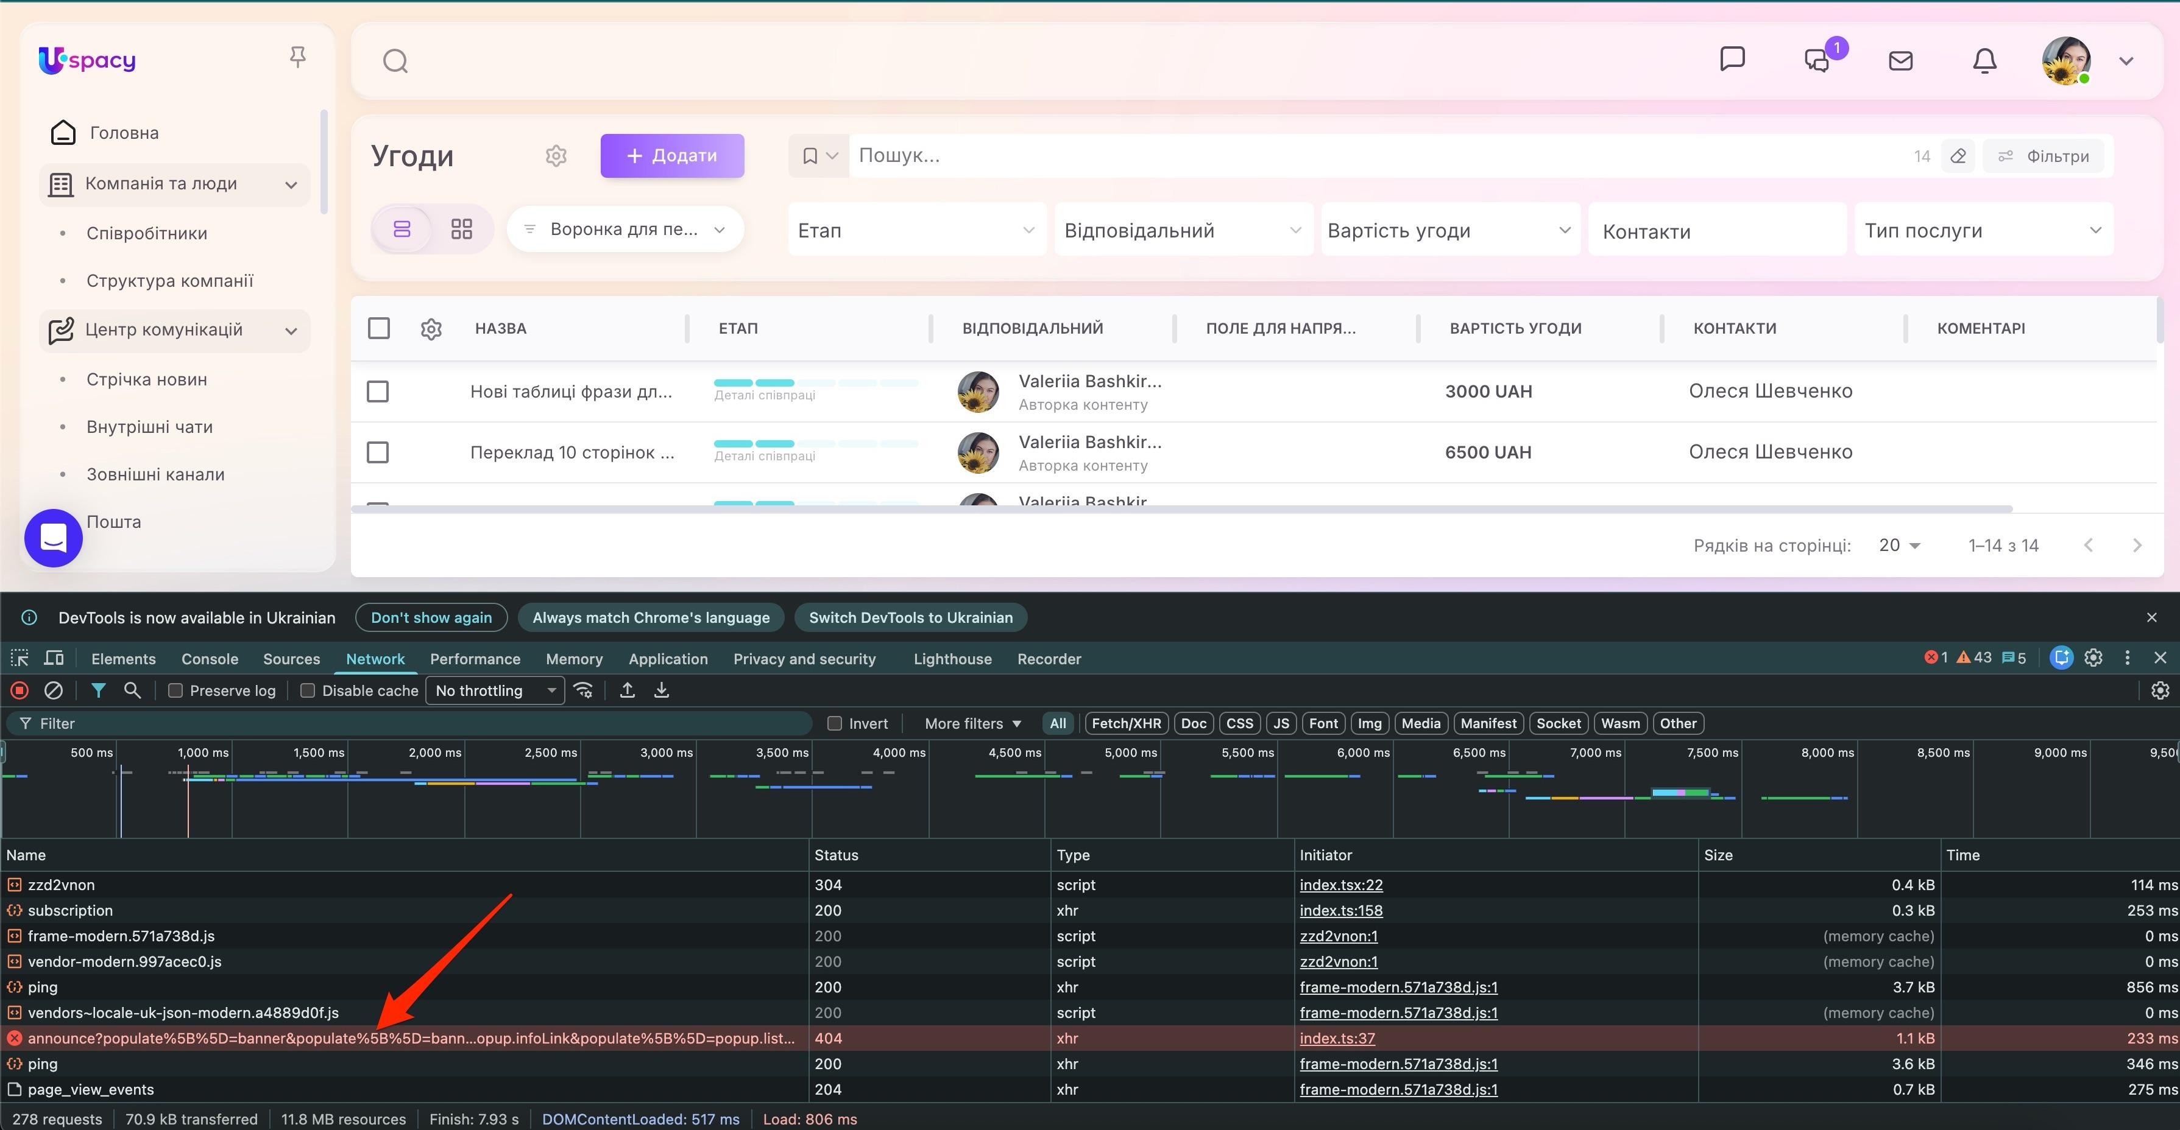This screenshot has width=2180, height=1130.
Task: Open index.ts:37 initiator link
Action: pos(1337,1038)
